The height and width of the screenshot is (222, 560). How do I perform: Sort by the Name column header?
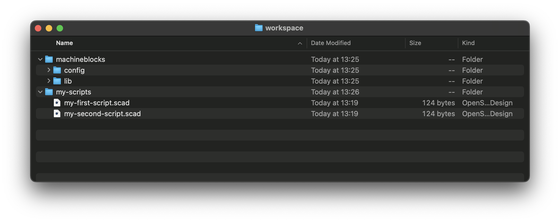[x=64, y=43]
